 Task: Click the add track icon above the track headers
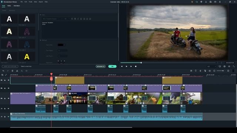2,75
